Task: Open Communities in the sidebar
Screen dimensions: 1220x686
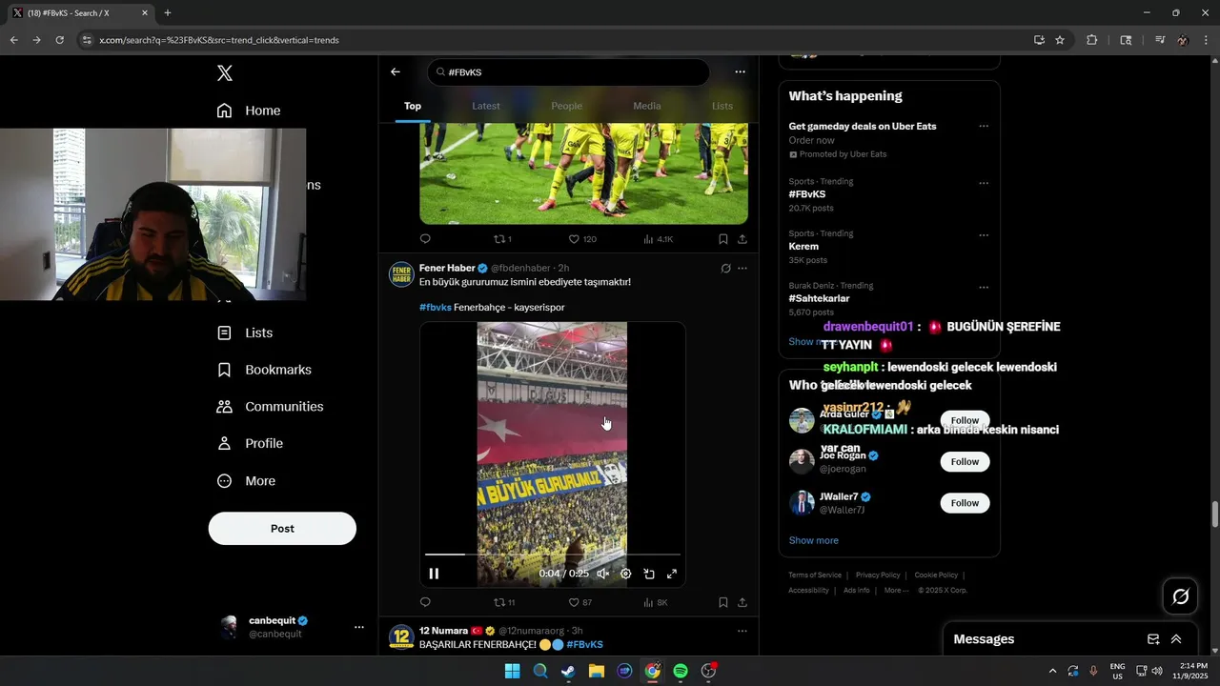Action: (271, 407)
